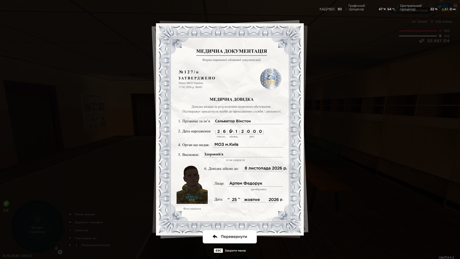
Task: Click the document number №127/о
Action: click(x=188, y=72)
